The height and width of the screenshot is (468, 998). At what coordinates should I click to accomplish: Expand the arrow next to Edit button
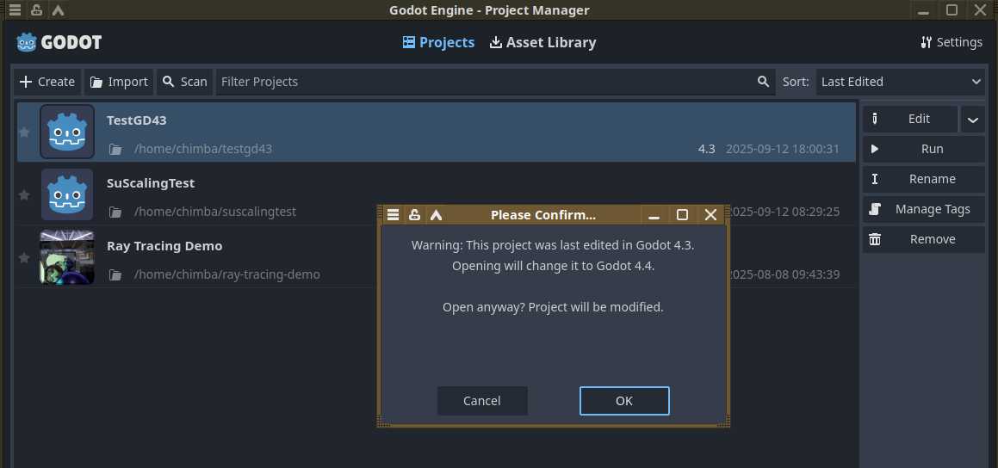[973, 120]
